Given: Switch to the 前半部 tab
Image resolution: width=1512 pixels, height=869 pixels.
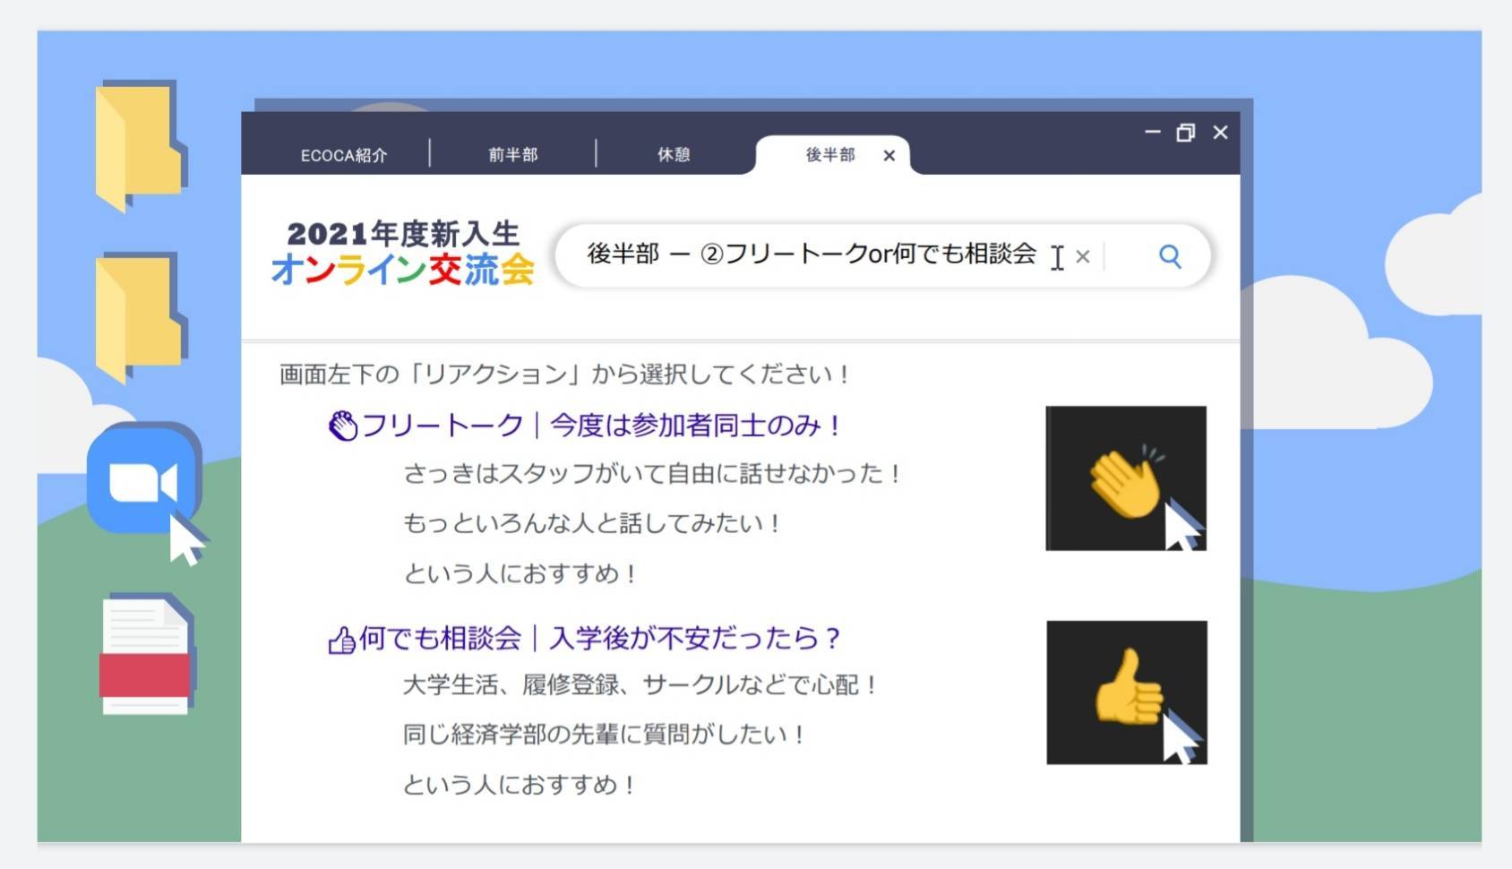Looking at the screenshot, I should [x=513, y=154].
